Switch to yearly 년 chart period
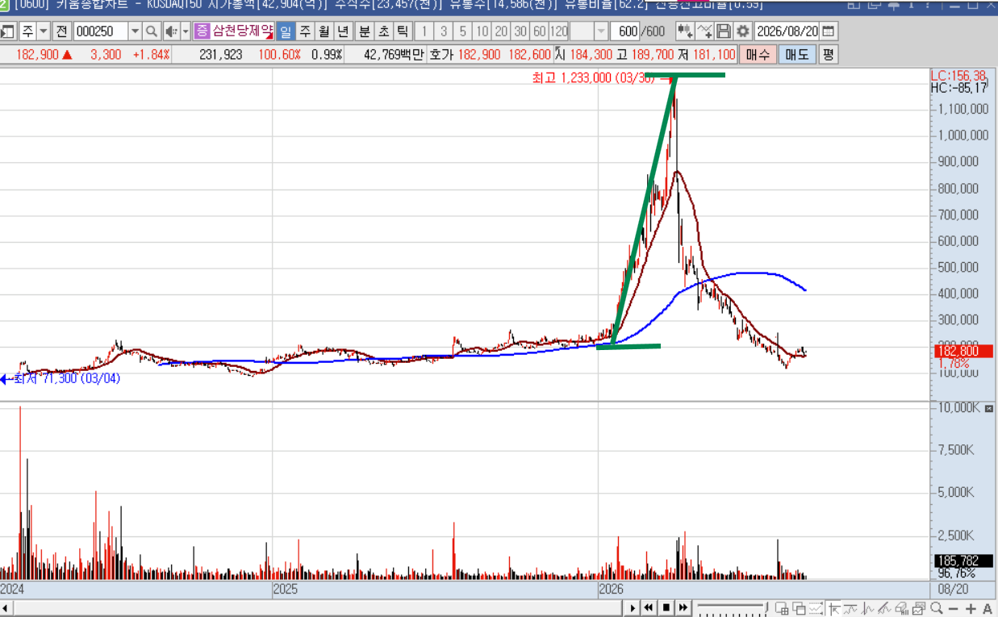The image size is (998, 617). pyautogui.click(x=344, y=31)
